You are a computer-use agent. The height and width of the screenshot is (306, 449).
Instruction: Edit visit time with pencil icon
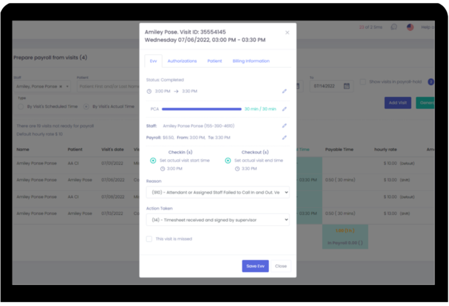(x=284, y=91)
